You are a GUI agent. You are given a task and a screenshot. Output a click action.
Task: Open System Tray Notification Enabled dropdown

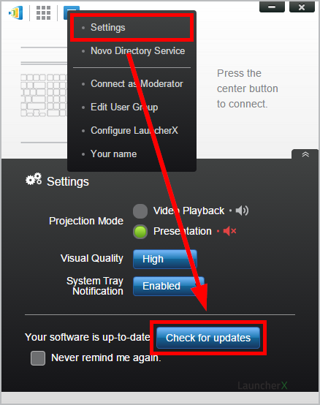[169, 286]
